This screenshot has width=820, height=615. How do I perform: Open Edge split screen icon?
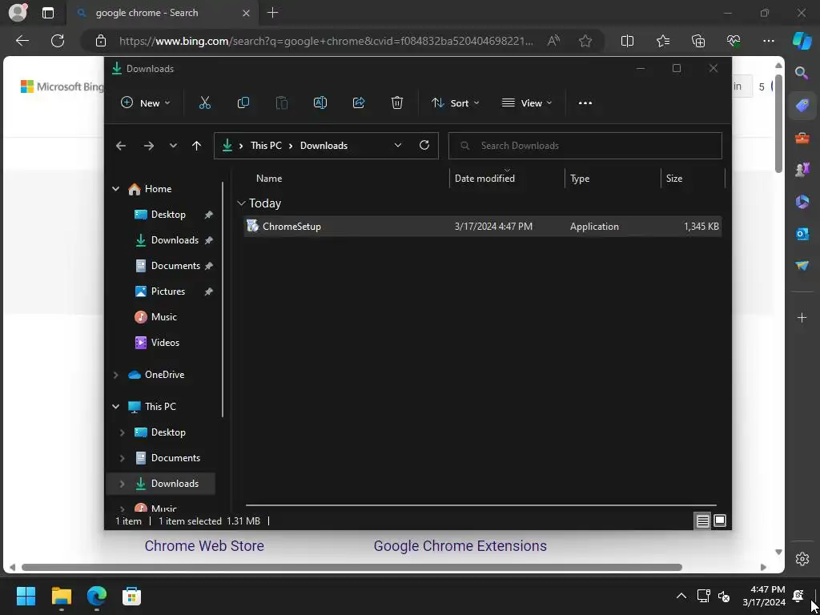pos(627,41)
